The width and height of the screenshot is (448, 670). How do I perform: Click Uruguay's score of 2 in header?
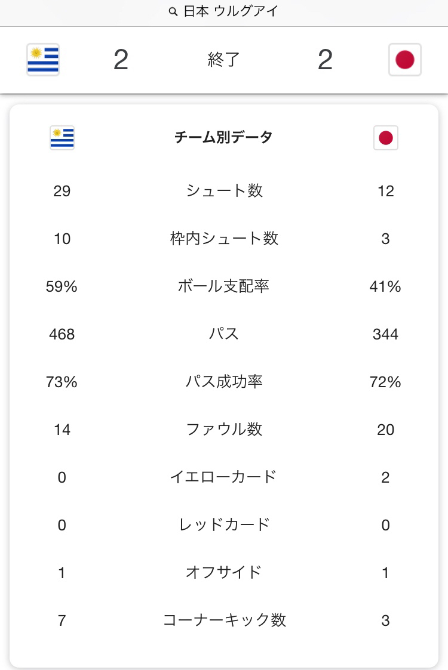pos(121,60)
